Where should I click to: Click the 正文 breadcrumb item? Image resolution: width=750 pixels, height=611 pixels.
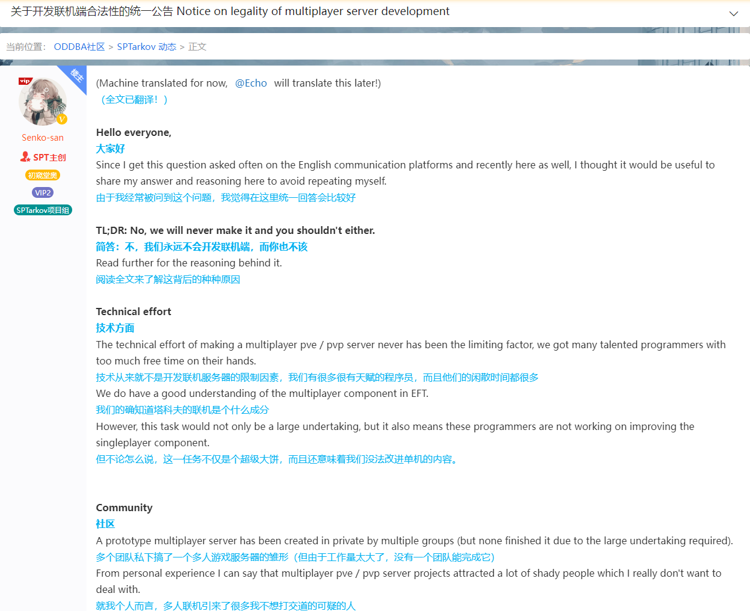click(x=197, y=47)
